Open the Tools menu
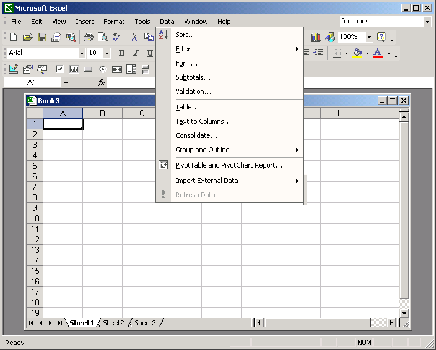 click(x=142, y=22)
